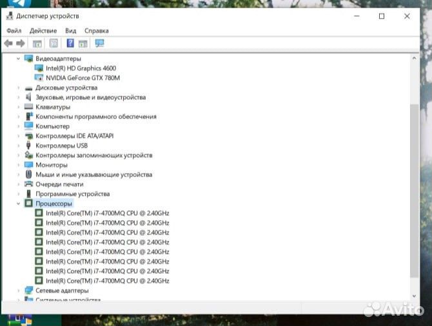Click the Клавиатуры keyboard icon
432x326 pixels.
pos(28,106)
